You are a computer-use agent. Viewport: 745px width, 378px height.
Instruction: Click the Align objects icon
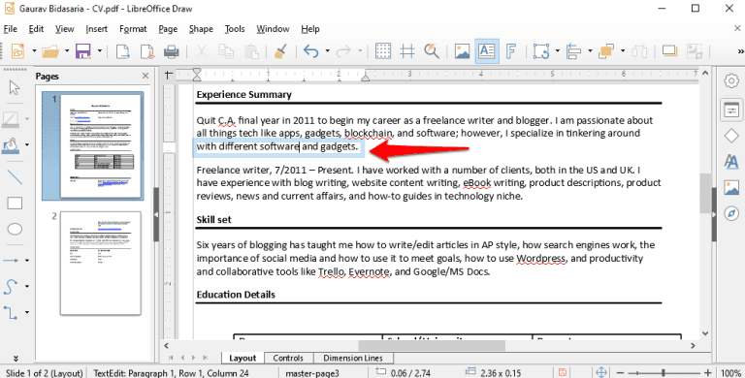573,51
